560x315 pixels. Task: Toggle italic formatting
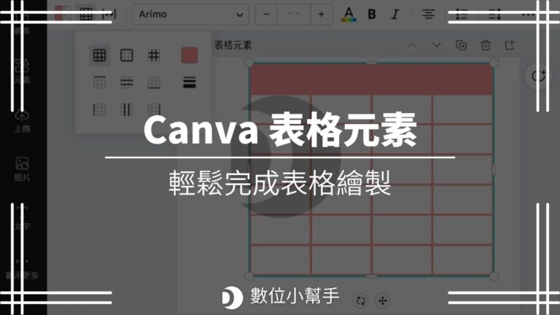coord(395,15)
